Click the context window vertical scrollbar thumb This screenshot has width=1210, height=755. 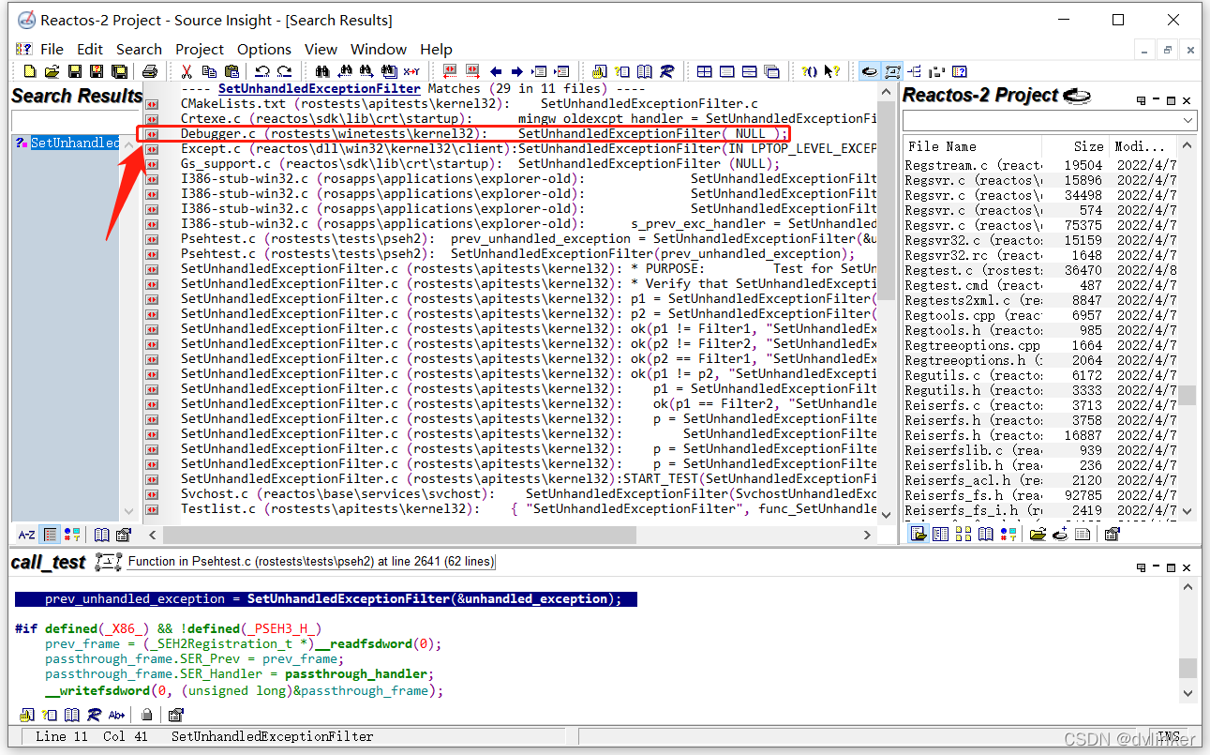tap(1188, 667)
